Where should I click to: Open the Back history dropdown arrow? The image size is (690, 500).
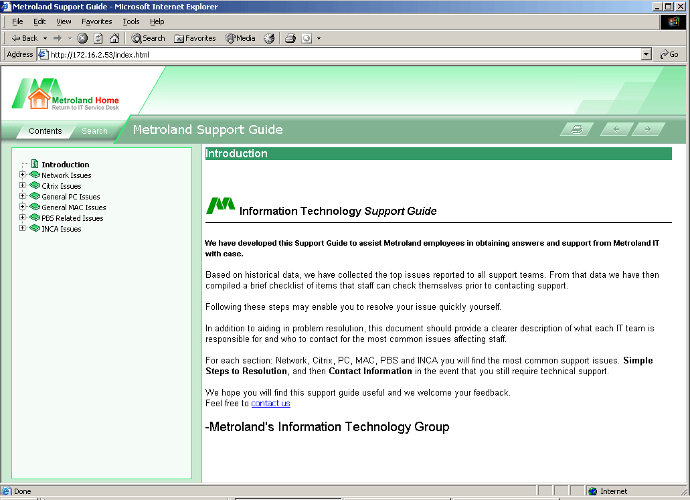point(45,38)
